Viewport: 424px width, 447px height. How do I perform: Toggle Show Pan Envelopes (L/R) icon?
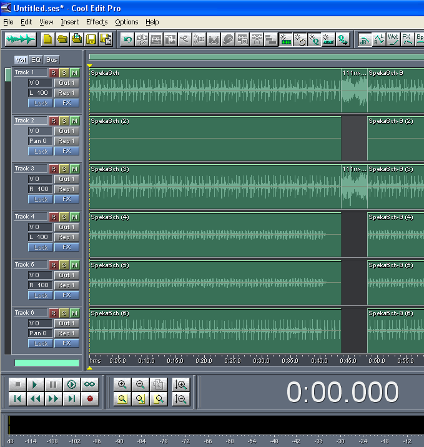coord(379,39)
